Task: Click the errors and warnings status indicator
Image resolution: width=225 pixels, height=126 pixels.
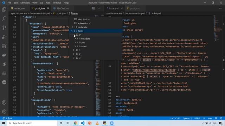Action: coord(7,118)
